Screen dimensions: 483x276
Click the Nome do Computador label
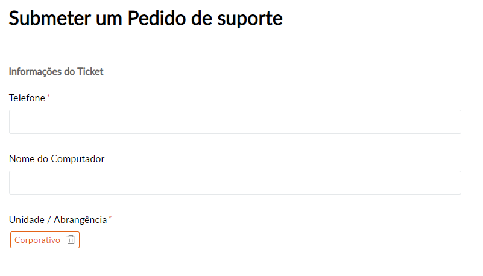(x=57, y=159)
